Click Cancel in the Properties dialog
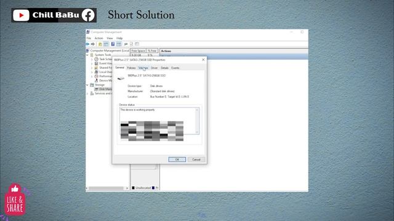 (196, 160)
